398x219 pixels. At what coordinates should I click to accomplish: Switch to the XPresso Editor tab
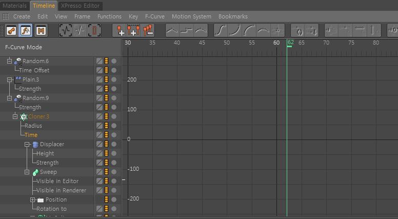click(x=80, y=6)
